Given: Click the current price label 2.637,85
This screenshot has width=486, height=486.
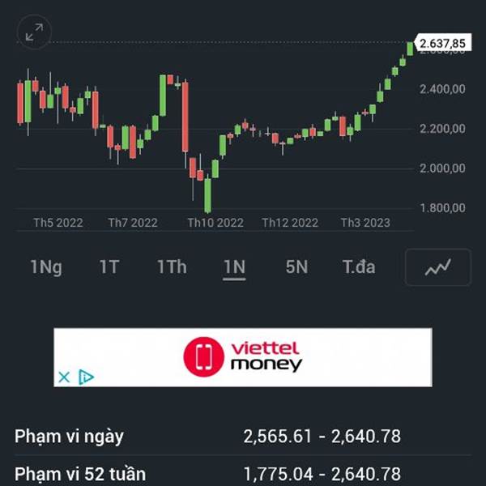Looking at the screenshot, I should (x=442, y=43).
